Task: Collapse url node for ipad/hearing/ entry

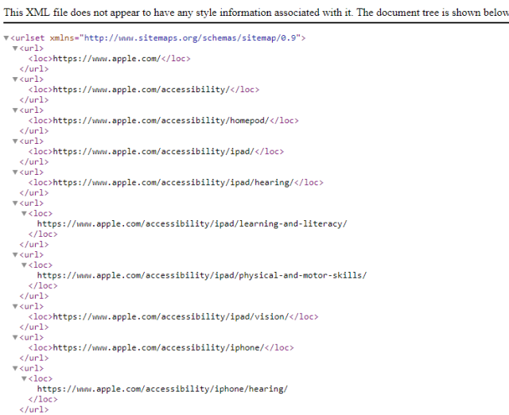Action: point(15,173)
